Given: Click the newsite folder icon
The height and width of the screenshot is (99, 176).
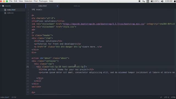Looking at the screenshot, I should (3, 6).
